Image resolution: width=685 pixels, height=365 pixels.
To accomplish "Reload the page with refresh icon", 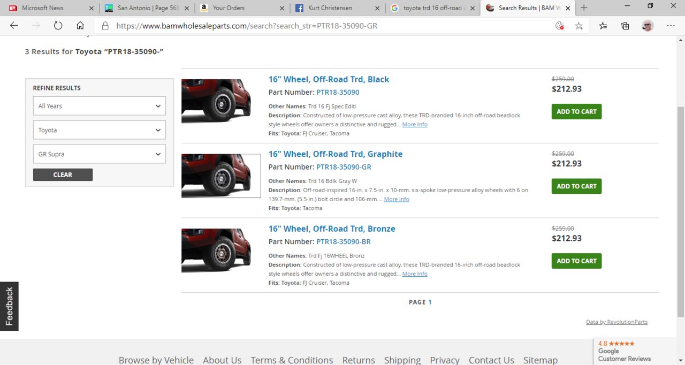I will point(58,26).
